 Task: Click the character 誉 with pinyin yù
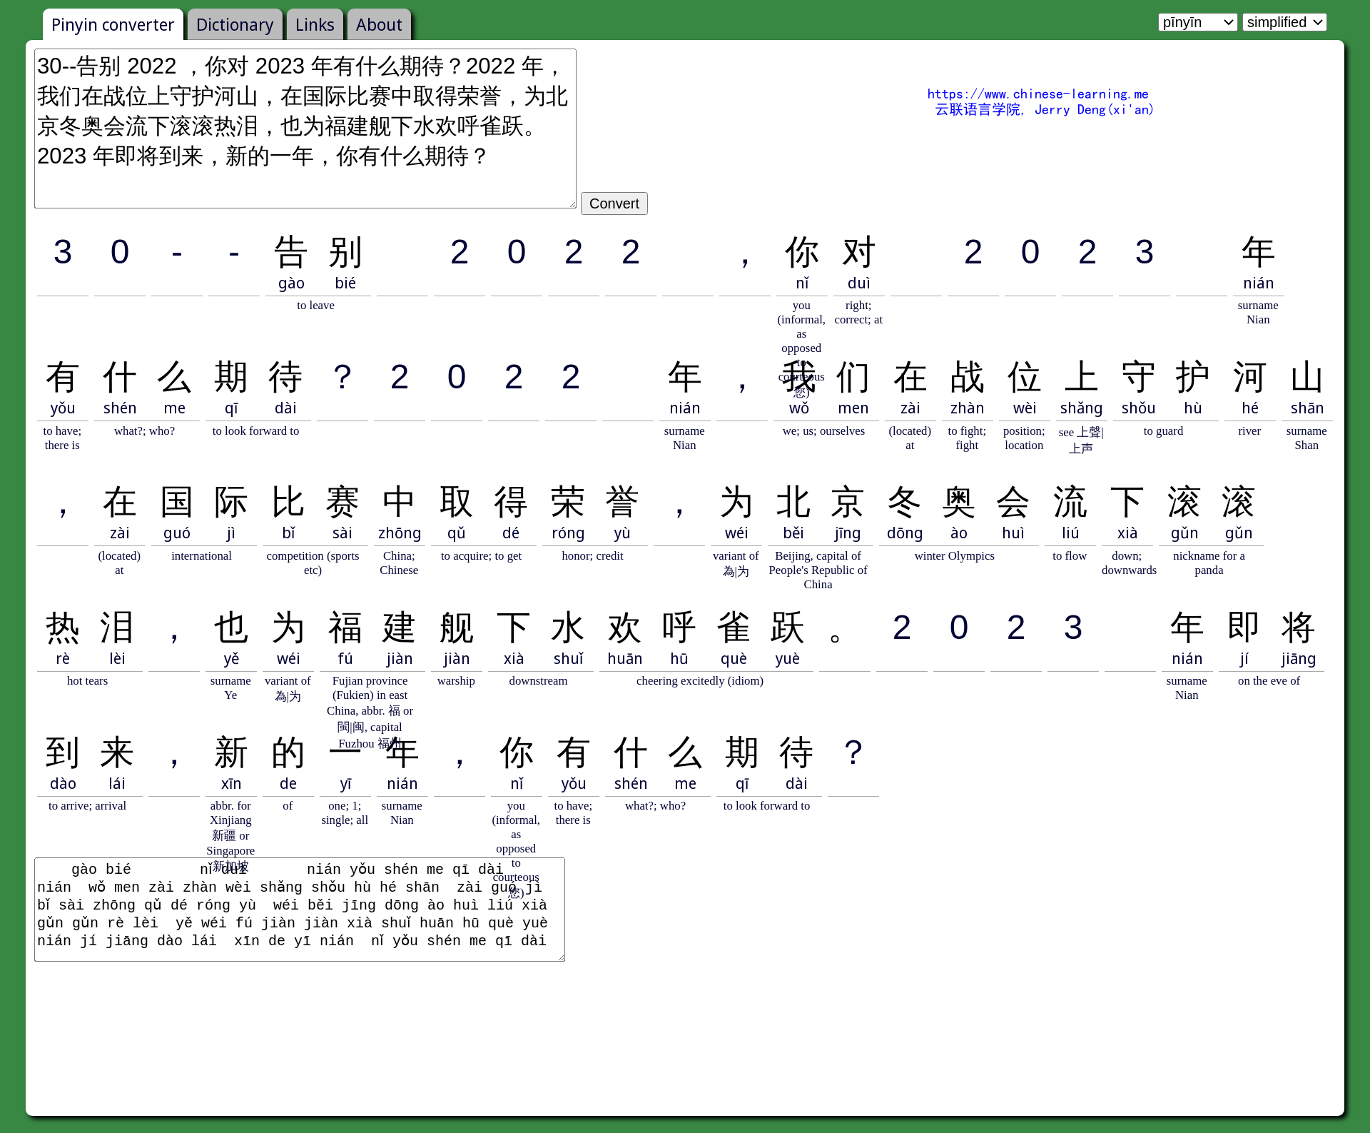point(622,502)
